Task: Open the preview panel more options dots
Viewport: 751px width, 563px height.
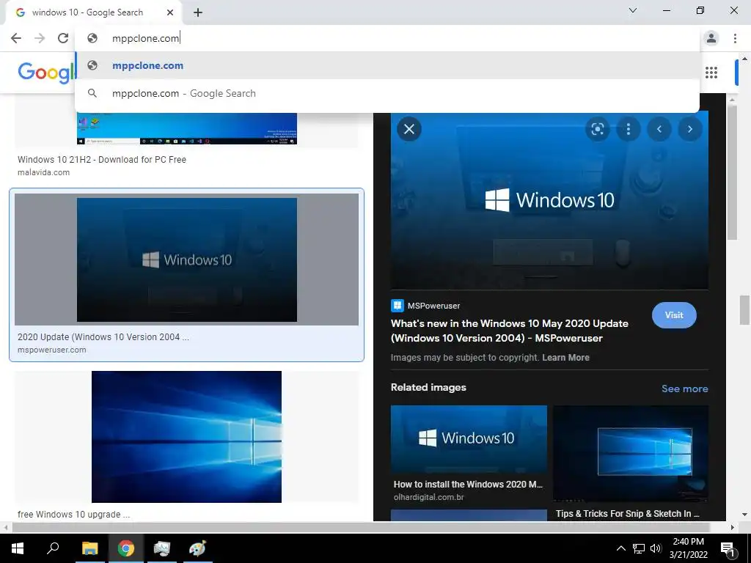Action: 629,129
